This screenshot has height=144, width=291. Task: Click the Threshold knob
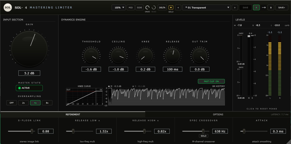(91, 56)
